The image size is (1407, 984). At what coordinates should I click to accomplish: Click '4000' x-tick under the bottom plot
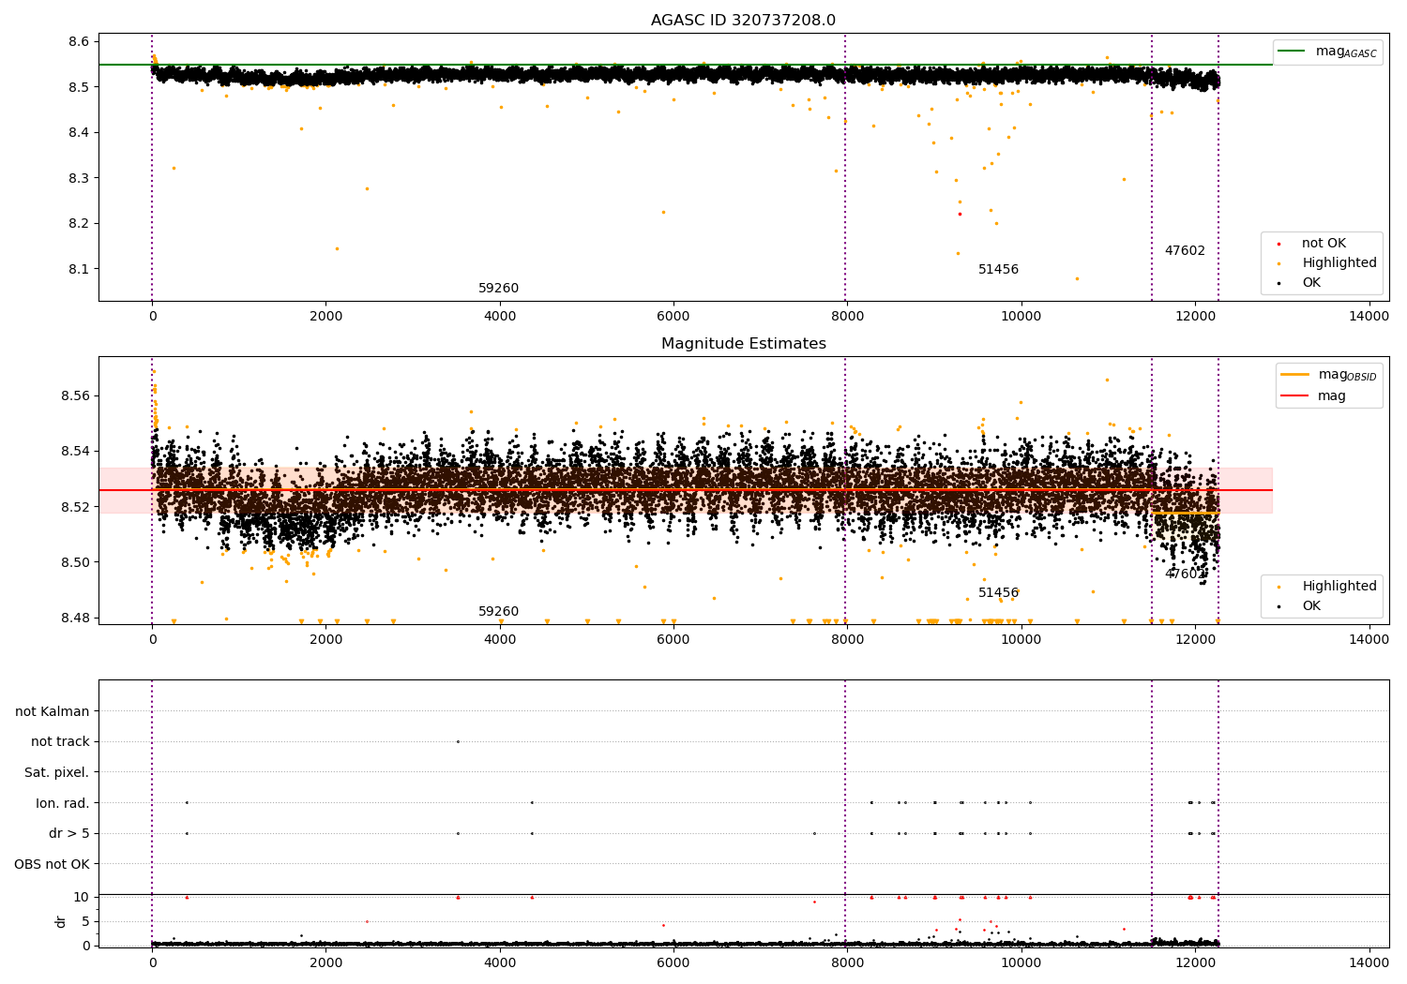pos(499,962)
